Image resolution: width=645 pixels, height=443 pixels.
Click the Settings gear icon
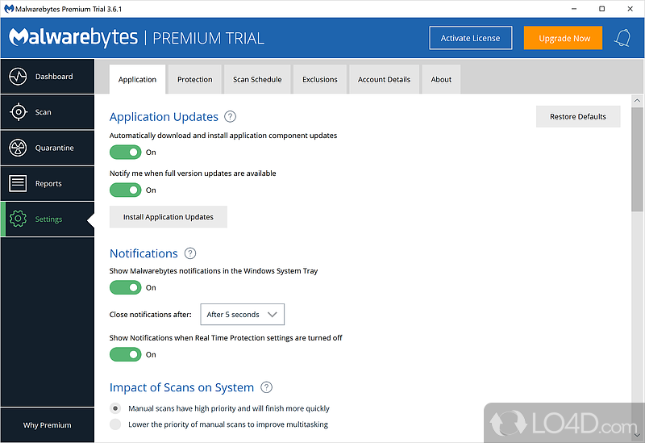[18, 219]
